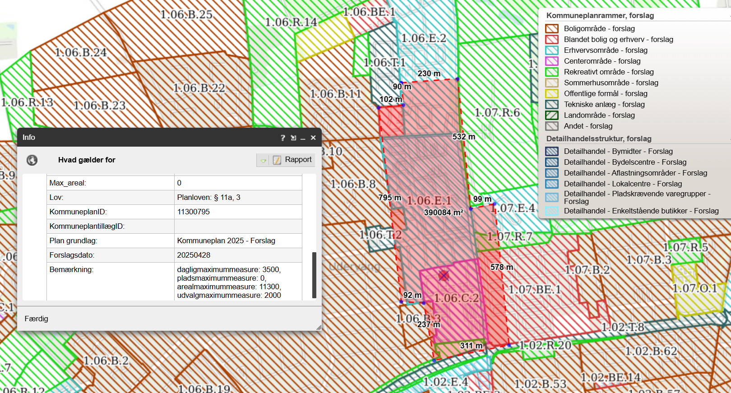Click the Kommuneplan 2025 - Forslag value cell

point(226,240)
